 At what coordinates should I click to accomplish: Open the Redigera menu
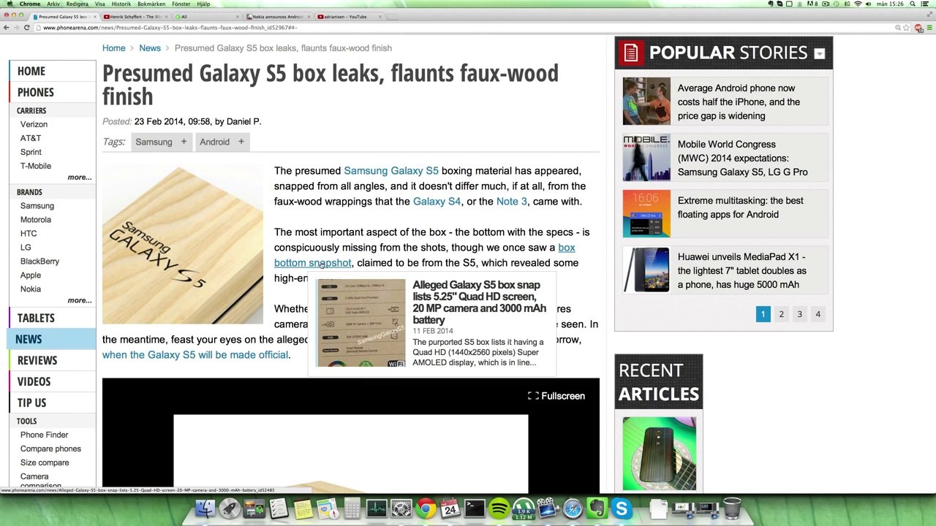point(78,4)
